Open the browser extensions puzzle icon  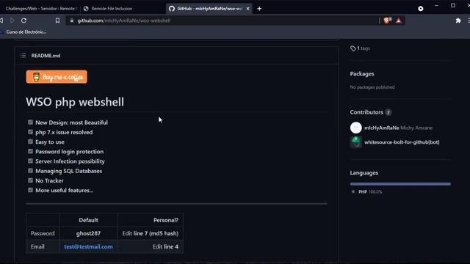click(458, 21)
